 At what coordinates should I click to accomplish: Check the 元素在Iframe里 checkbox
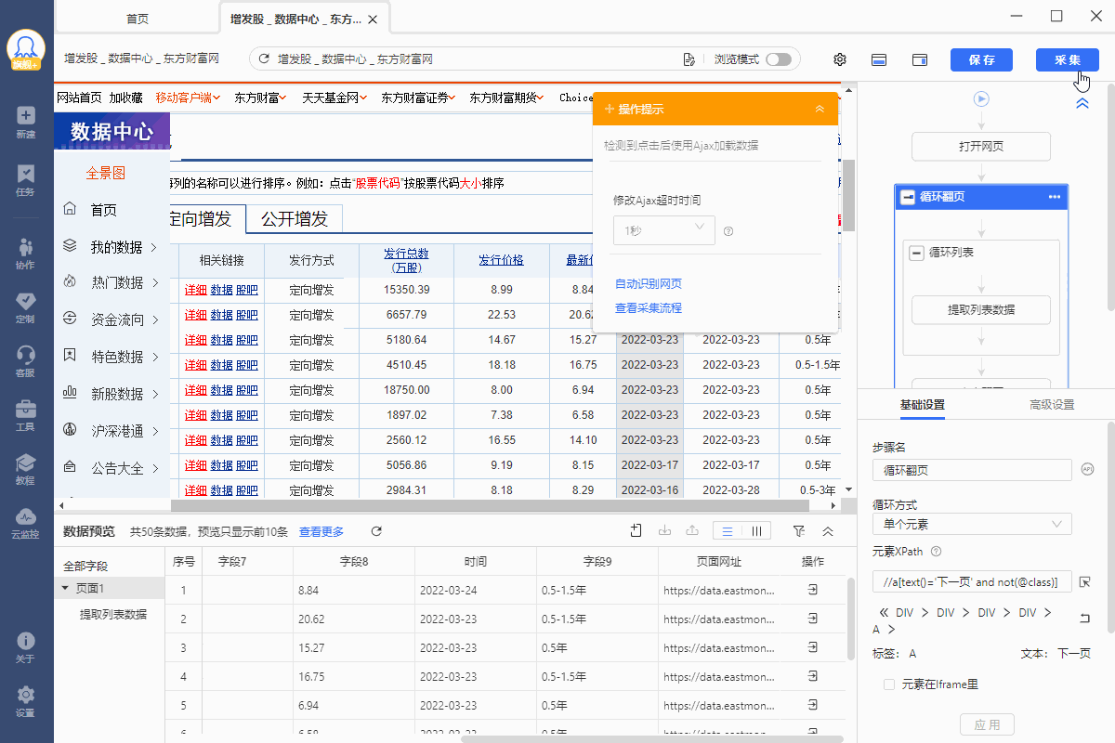889,684
